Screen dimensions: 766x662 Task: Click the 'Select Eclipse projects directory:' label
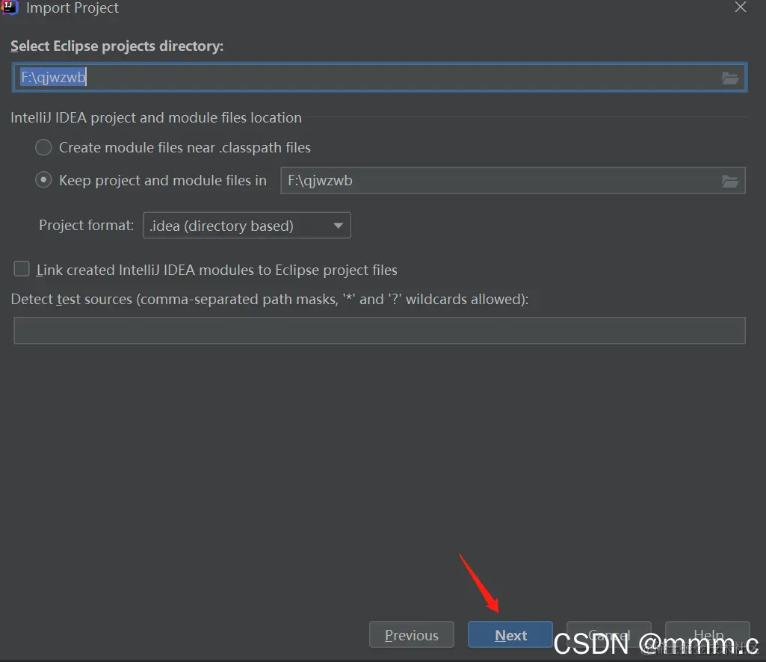tap(117, 46)
